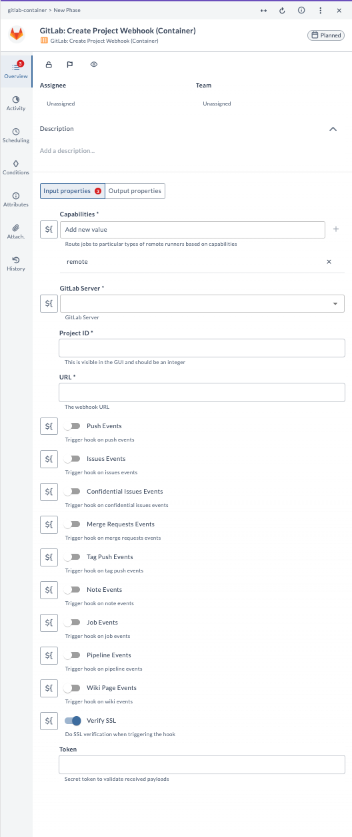Screen dimensions: 352x837
Task: Click variable button beside Confidential Issues Events
Action: (49, 492)
